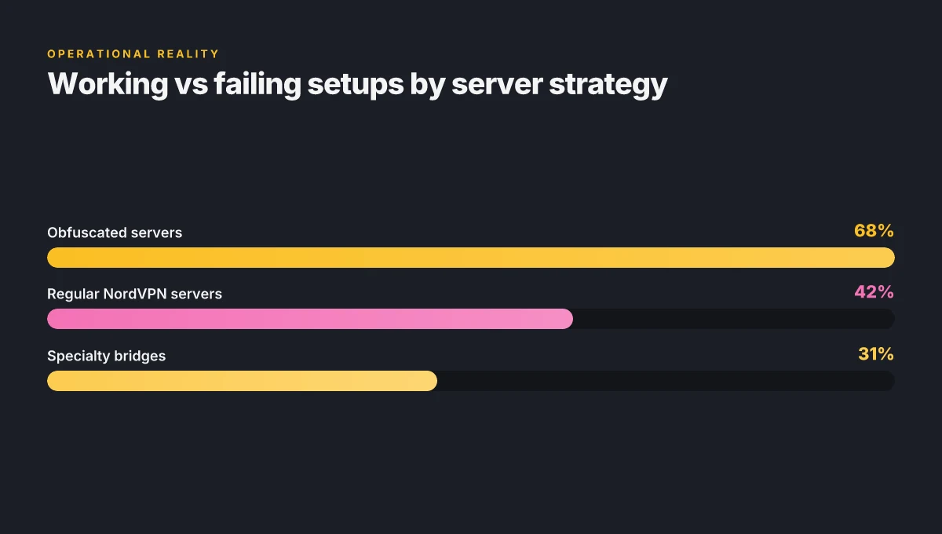Select the chart title about server strategy
The height and width of the screenshot is (534, 942).
[x=357, y=85]
